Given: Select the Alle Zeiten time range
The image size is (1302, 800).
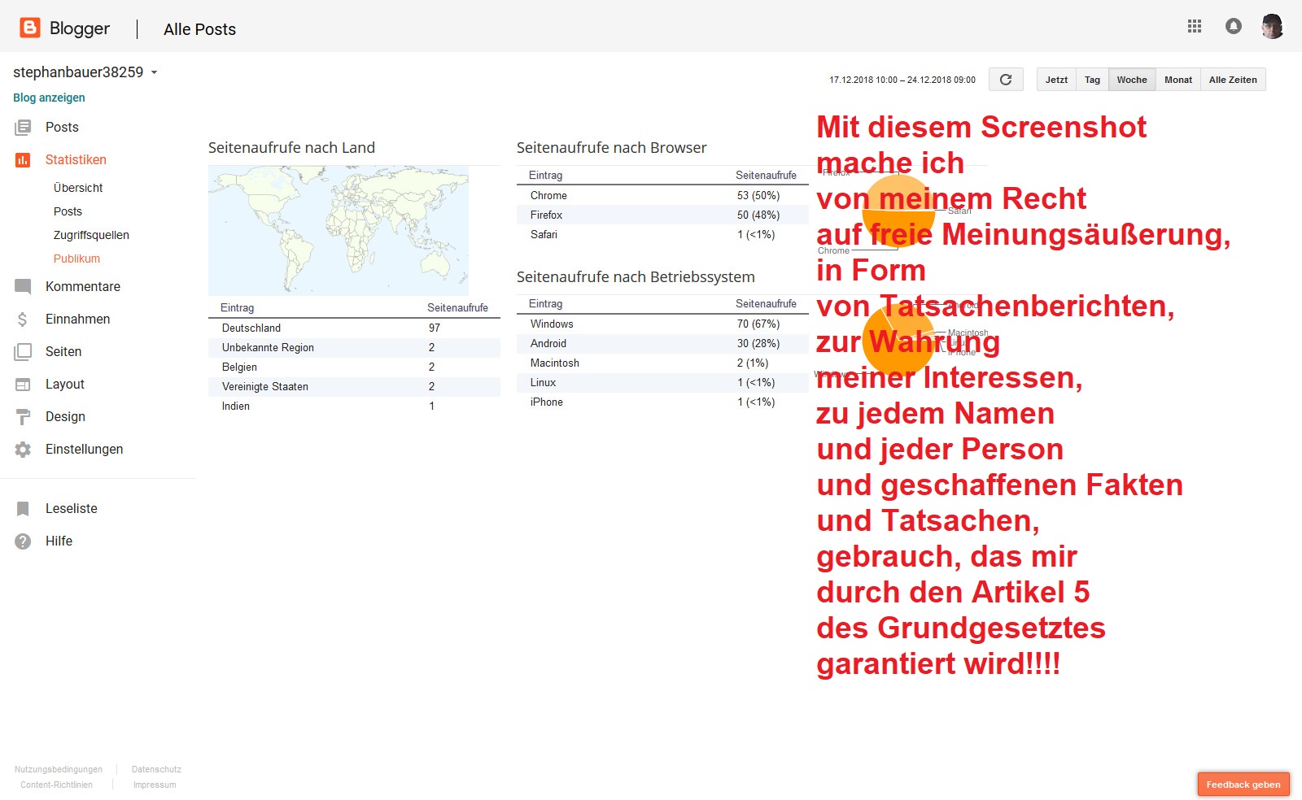Looking at the screenshot, I should pos(1233,80).
